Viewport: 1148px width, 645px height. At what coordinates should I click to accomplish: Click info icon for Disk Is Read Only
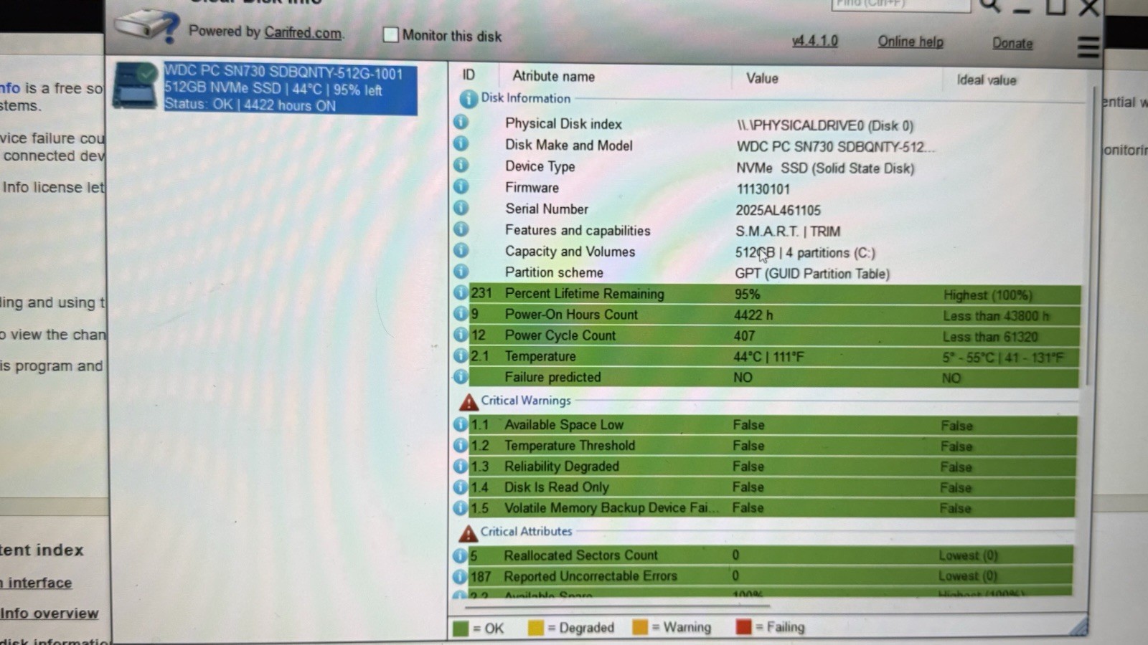(x=461, y=487)
